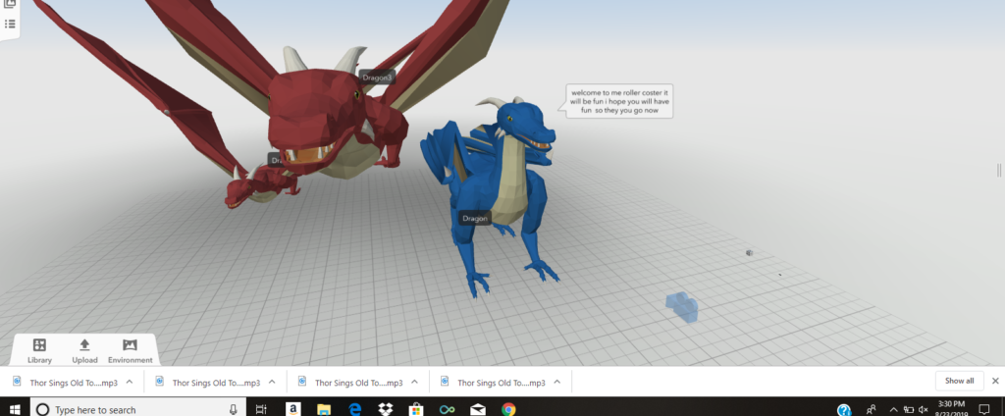Open Amazon from the taskbar
The width and height of the screenshot is (1005, 416).
click(292, 409)
